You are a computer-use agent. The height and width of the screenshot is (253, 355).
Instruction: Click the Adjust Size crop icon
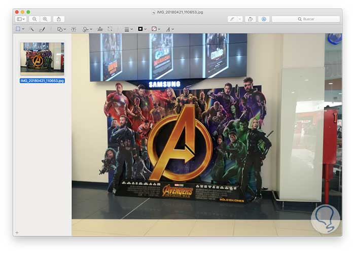tap(110, 29)
